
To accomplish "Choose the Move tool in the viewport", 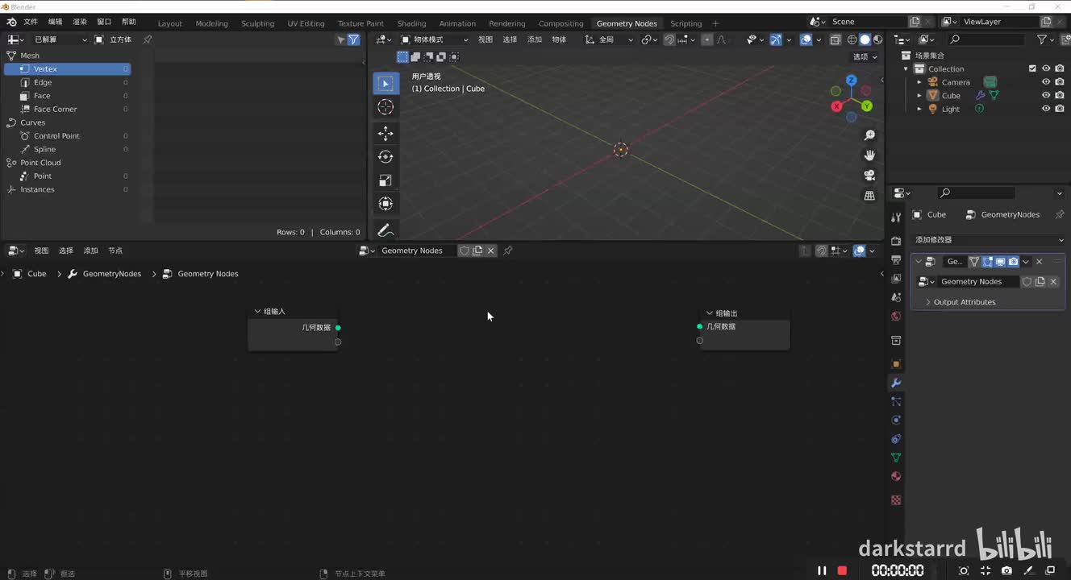I will click(385, 133).
